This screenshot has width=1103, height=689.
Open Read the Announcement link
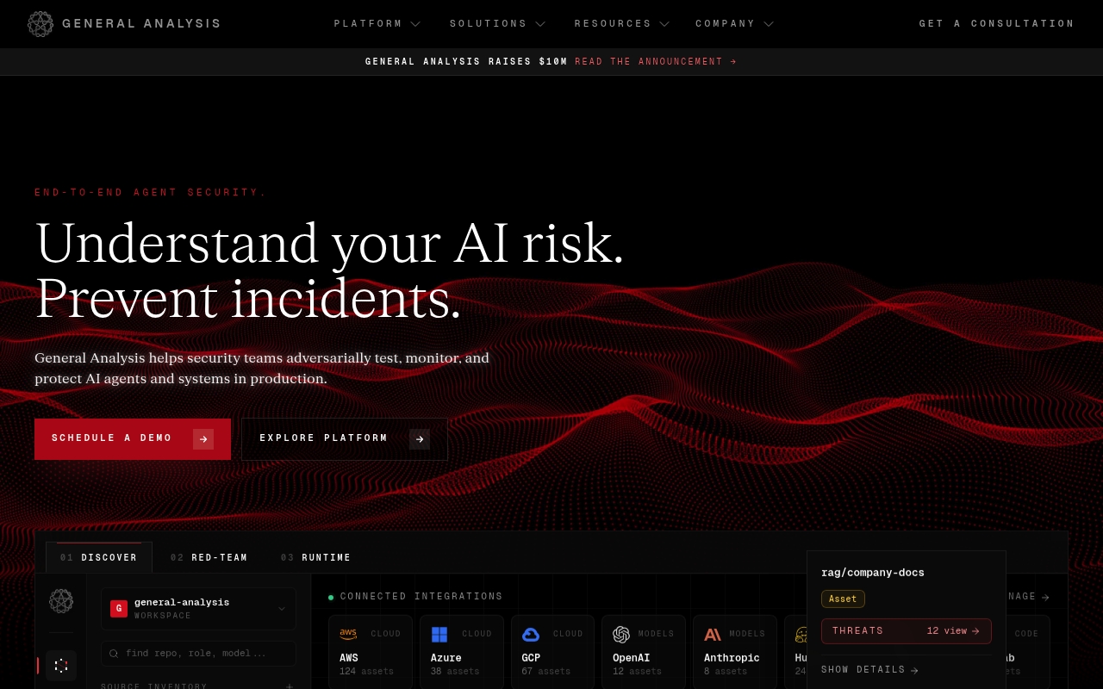pyautogui.click(x=656, y=62)
